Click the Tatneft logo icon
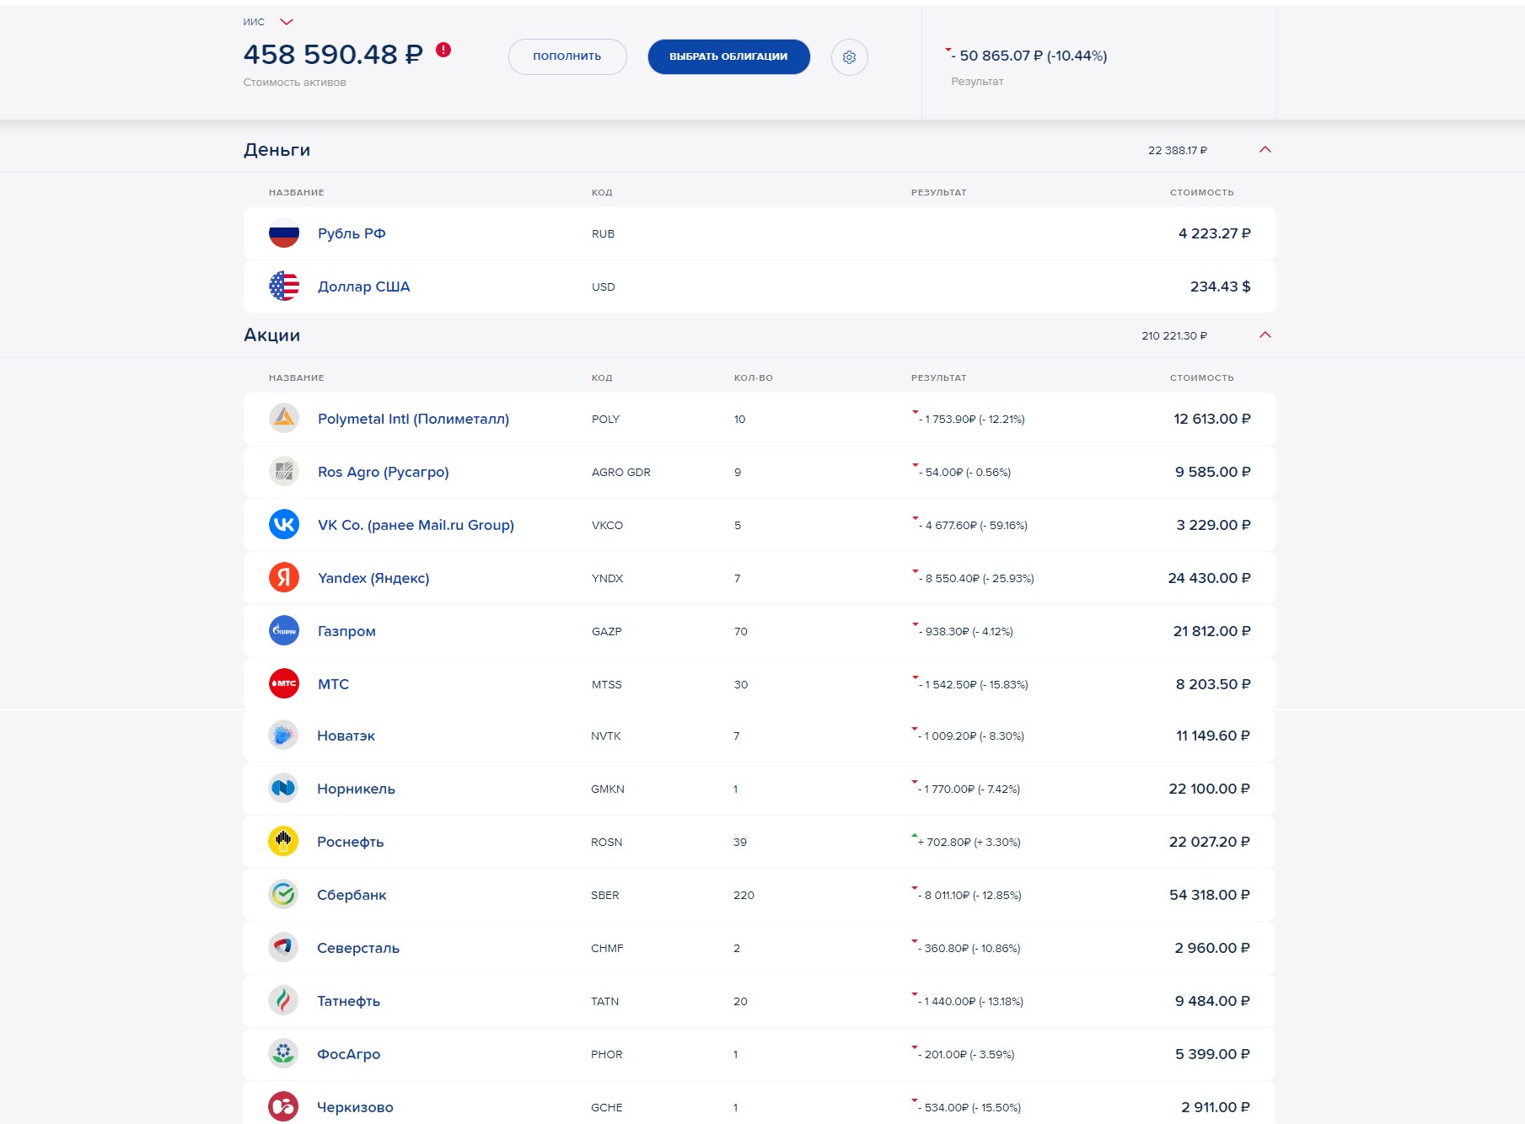The image size is (1525, 1124). (x=283, y=1001)
